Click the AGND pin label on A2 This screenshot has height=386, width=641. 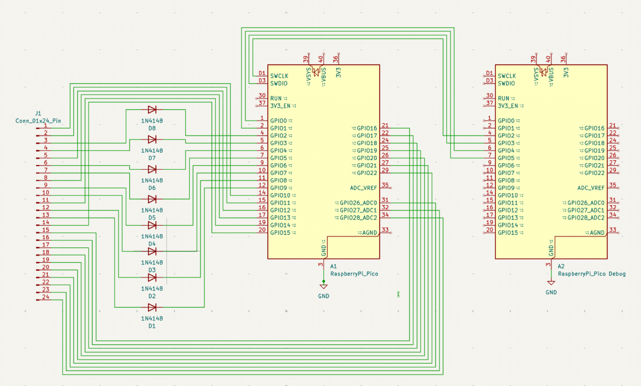[x=597, y=233]
